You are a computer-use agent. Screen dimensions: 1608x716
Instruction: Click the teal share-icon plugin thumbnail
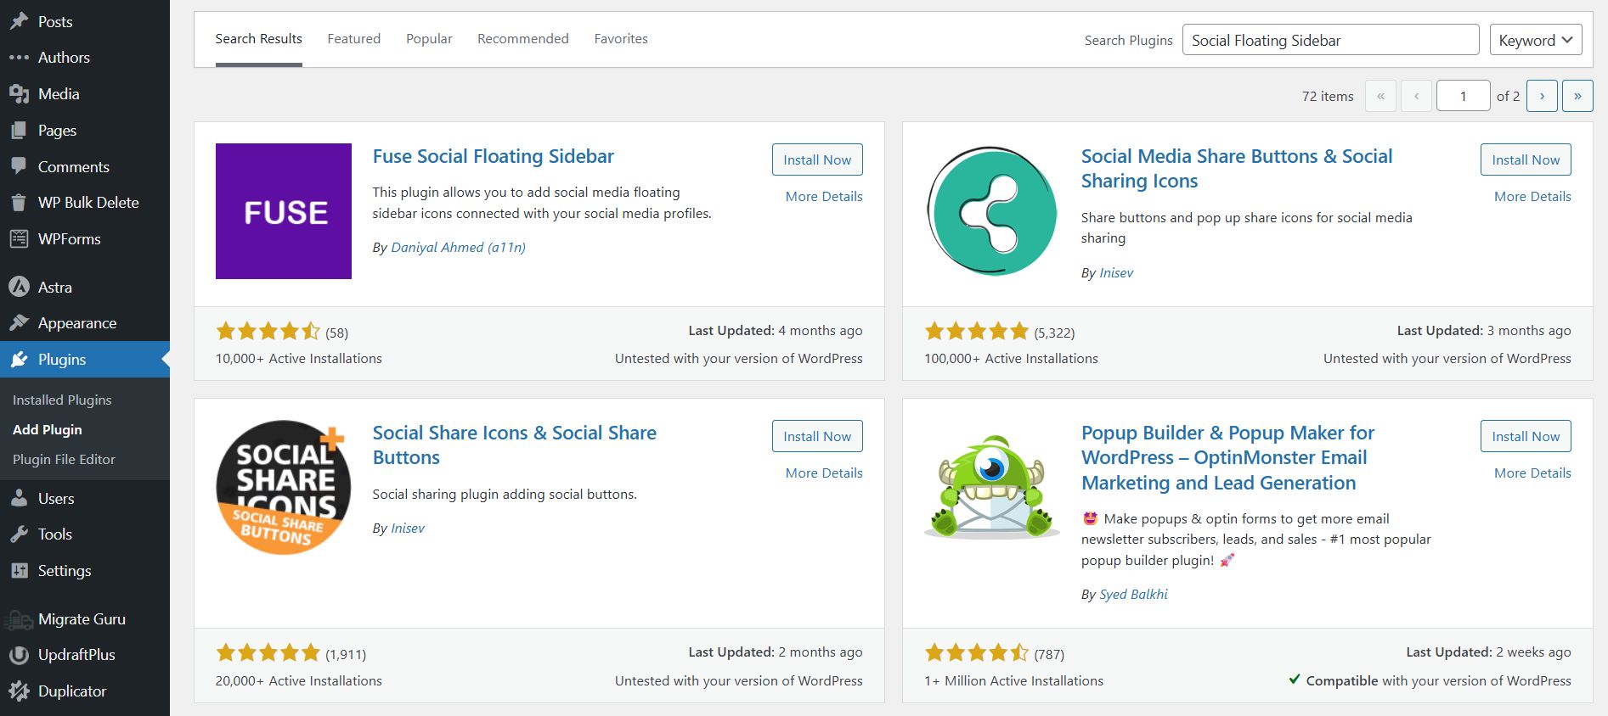(x=992, y=211)
